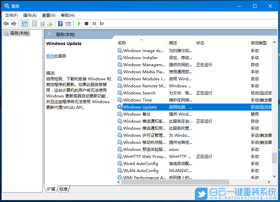Toggle the Show/Hide Console Tree toolbar icon
The height and width of the screenshot is (202, 280).
[25, 24]
